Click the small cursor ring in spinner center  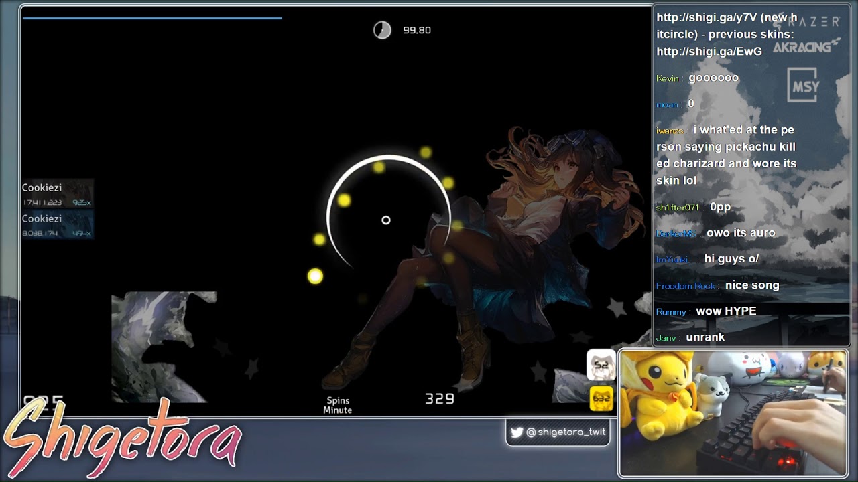point(386,220)
